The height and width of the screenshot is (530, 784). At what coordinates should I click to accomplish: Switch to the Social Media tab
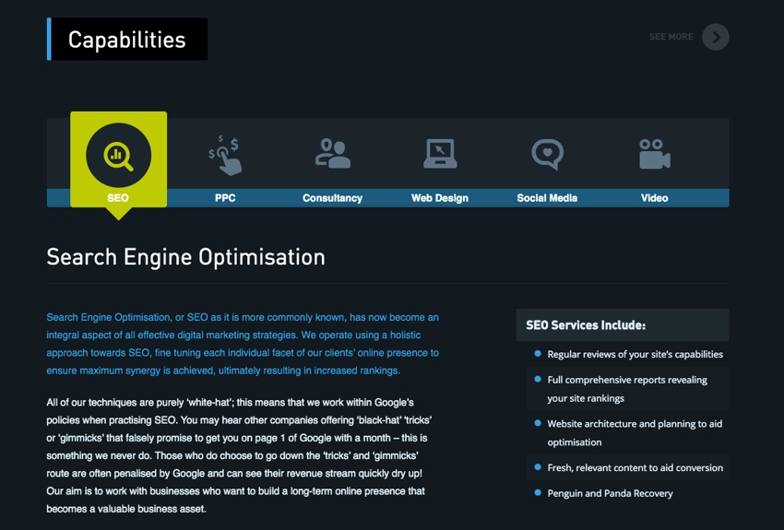[547, 198]
